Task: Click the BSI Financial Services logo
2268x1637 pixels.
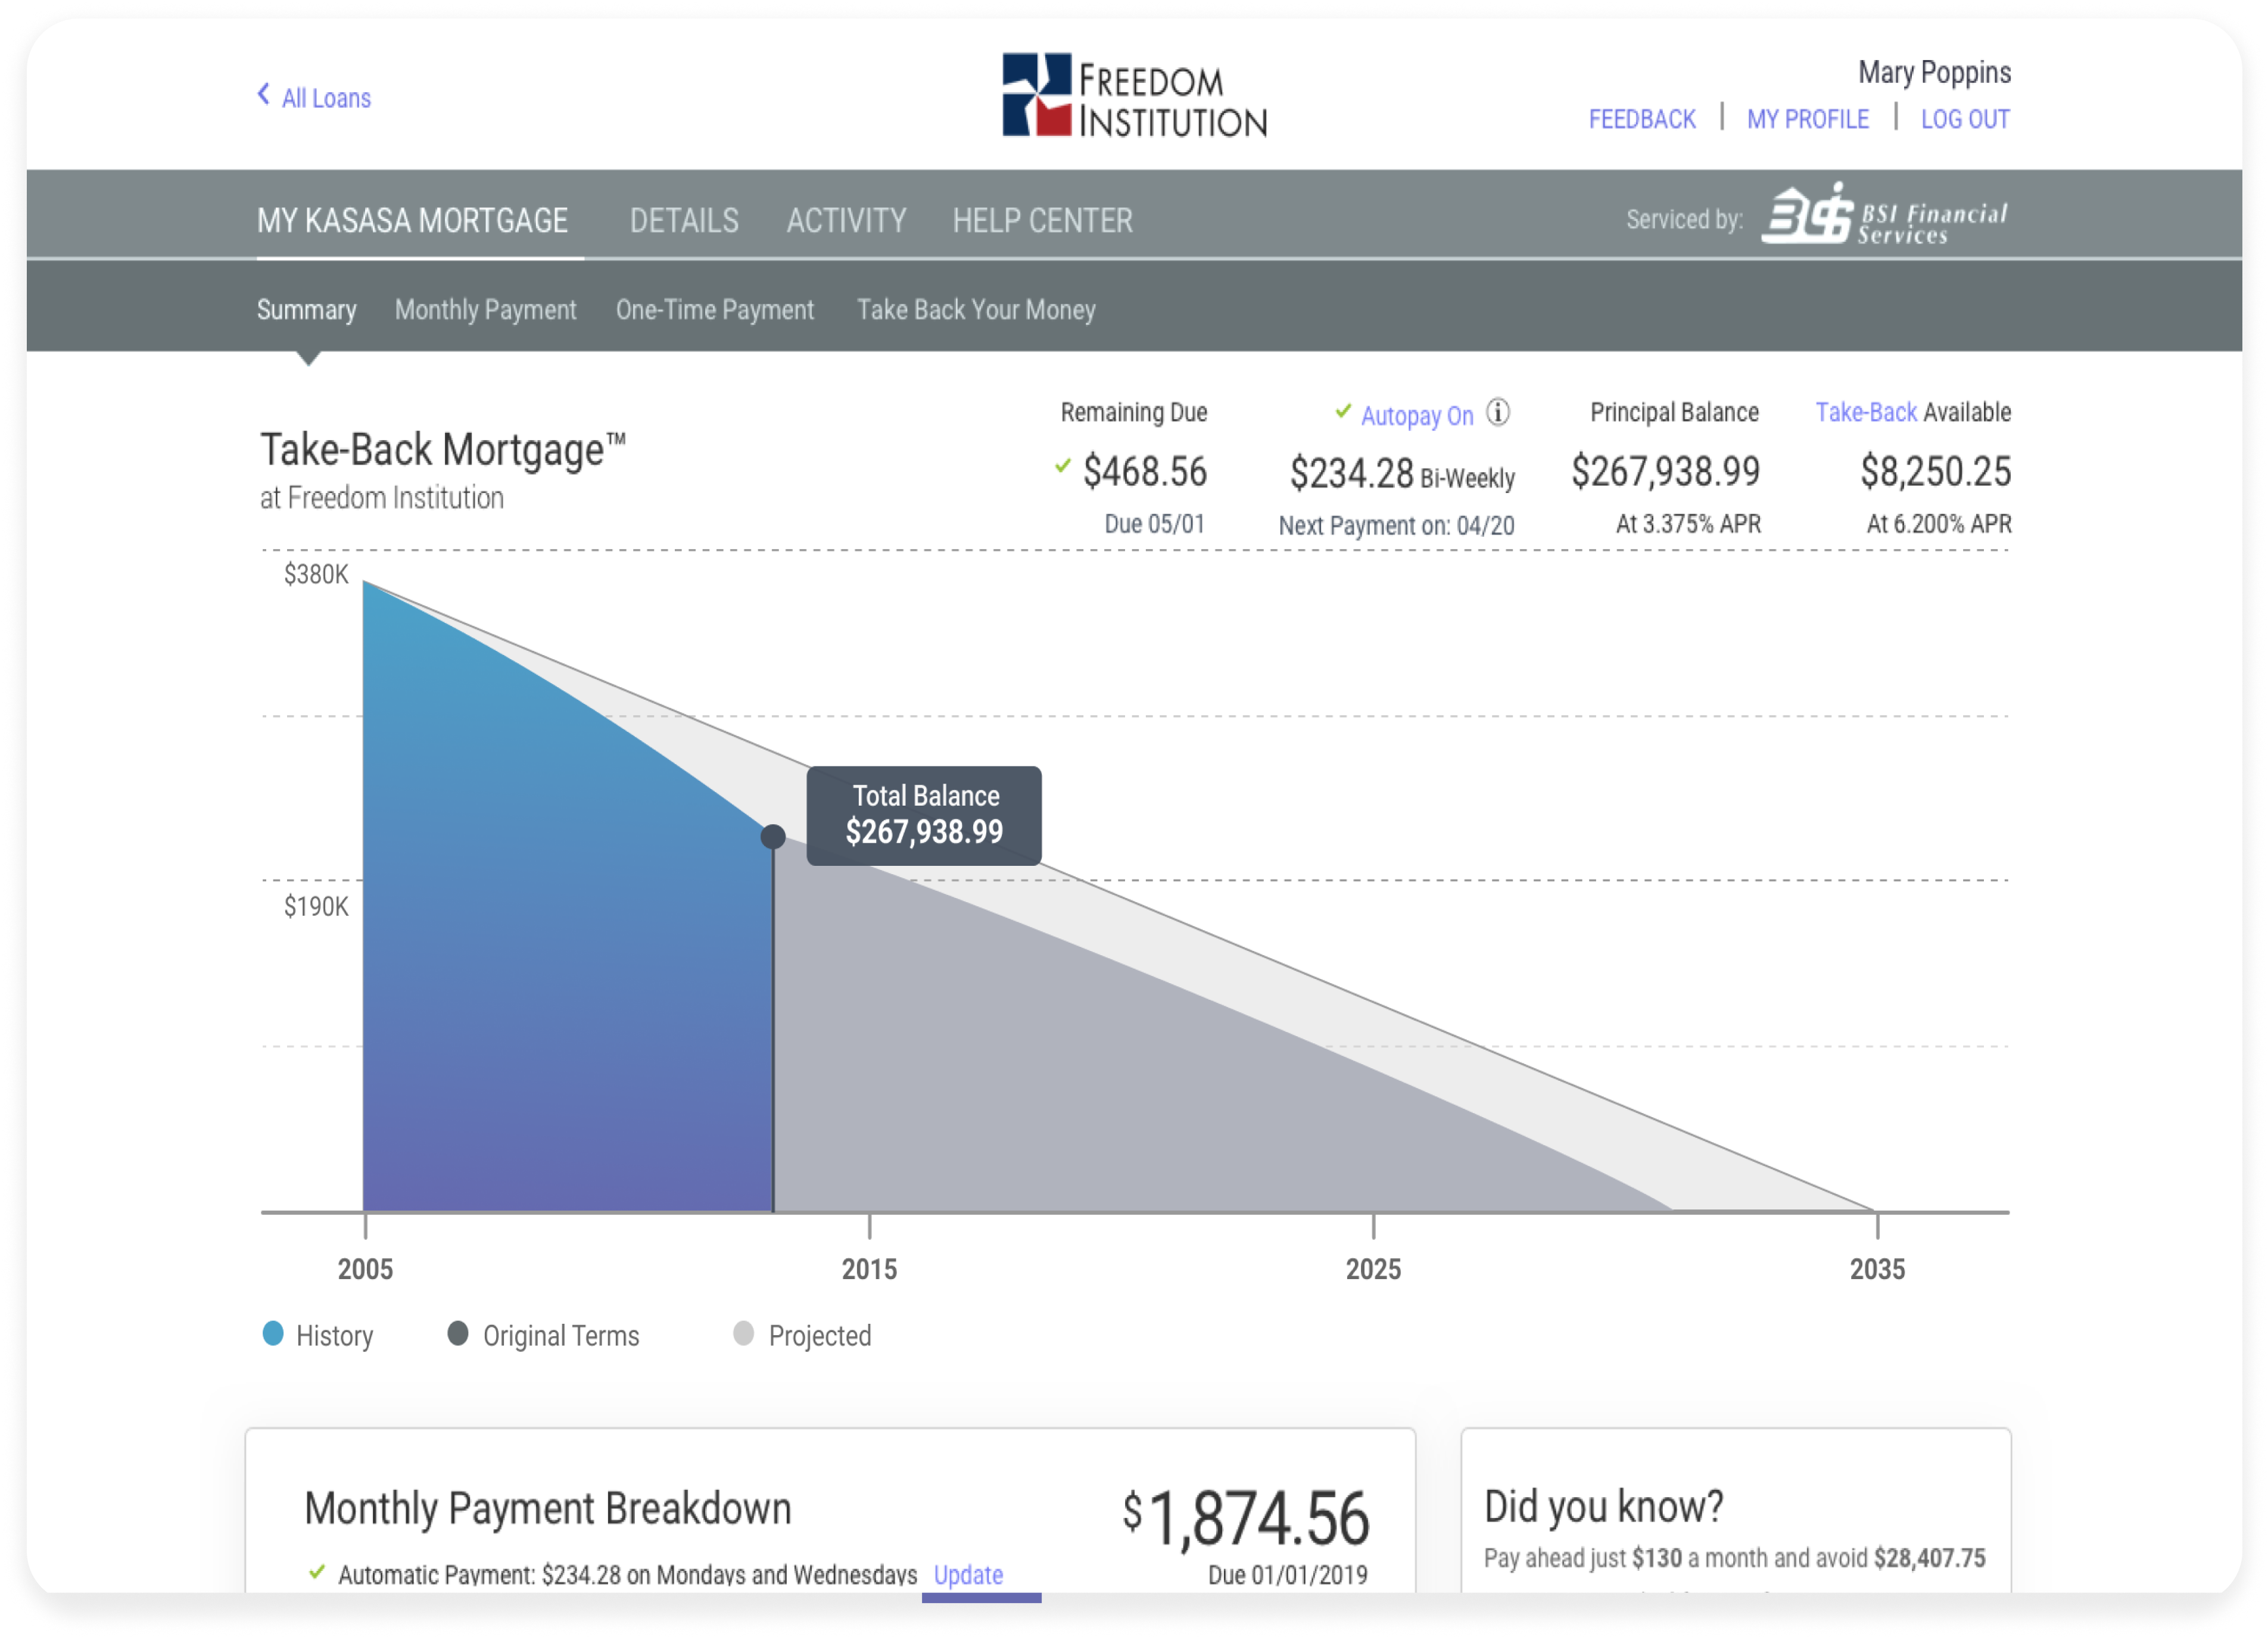Action: tap(1884, 214)
